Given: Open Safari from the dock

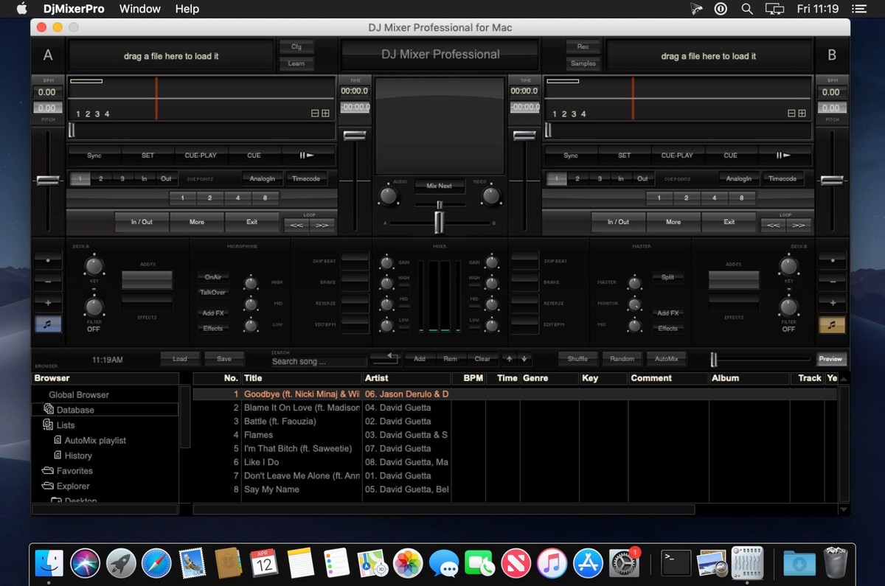Looking at the screenshot, I should pyautogui.click(x=156, y=564).
